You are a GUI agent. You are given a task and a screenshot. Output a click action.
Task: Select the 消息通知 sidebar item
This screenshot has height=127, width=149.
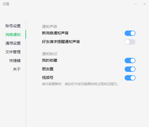tap(13, 35)
